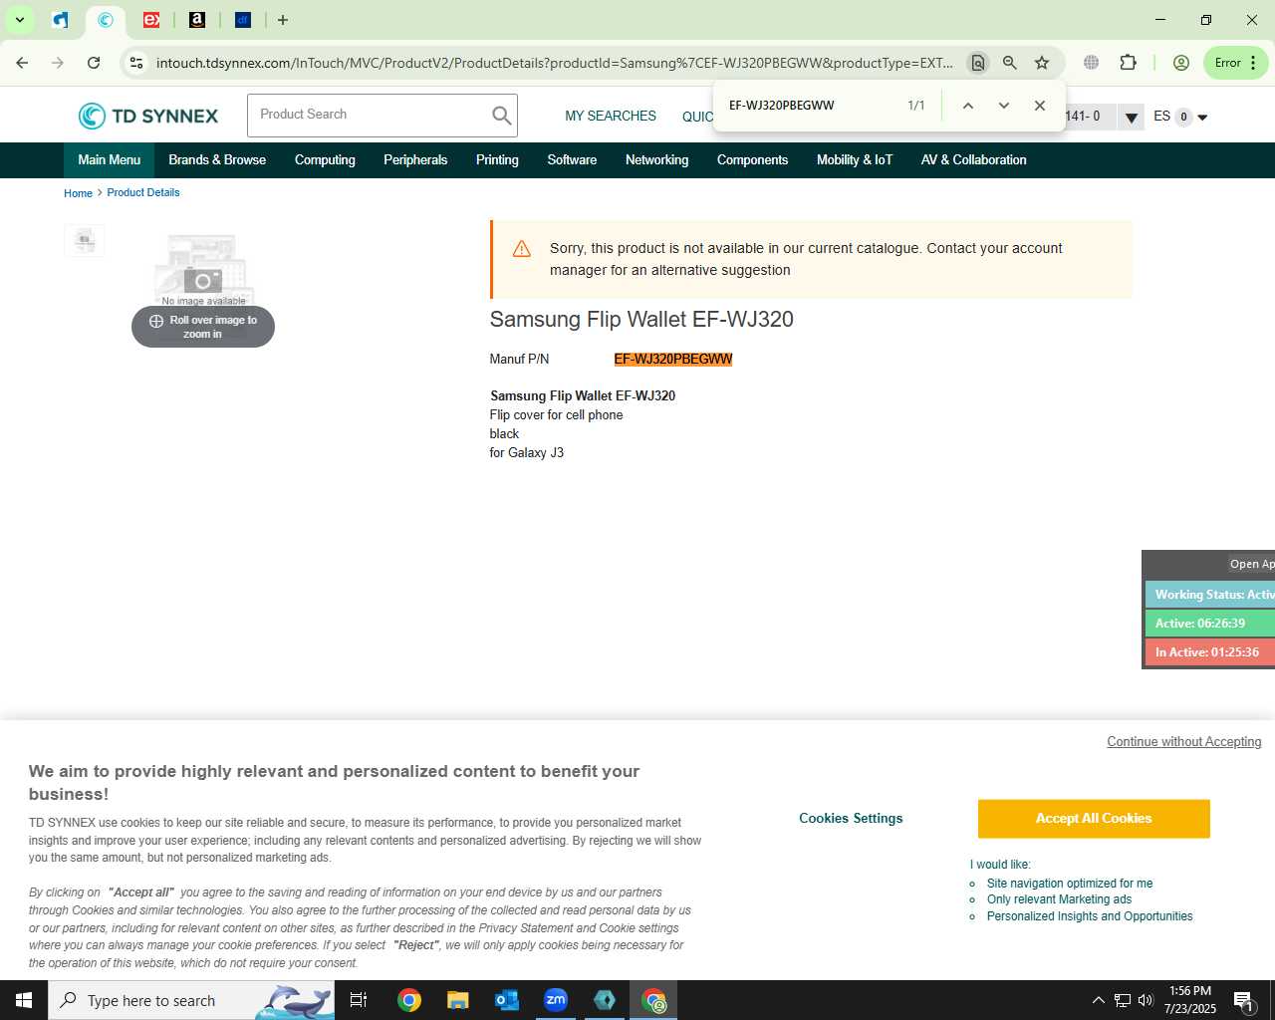Click 'In Active: 01:25:36' timer
The height and width of the screenshot is (1020, 1275).
pos(1210,652)
